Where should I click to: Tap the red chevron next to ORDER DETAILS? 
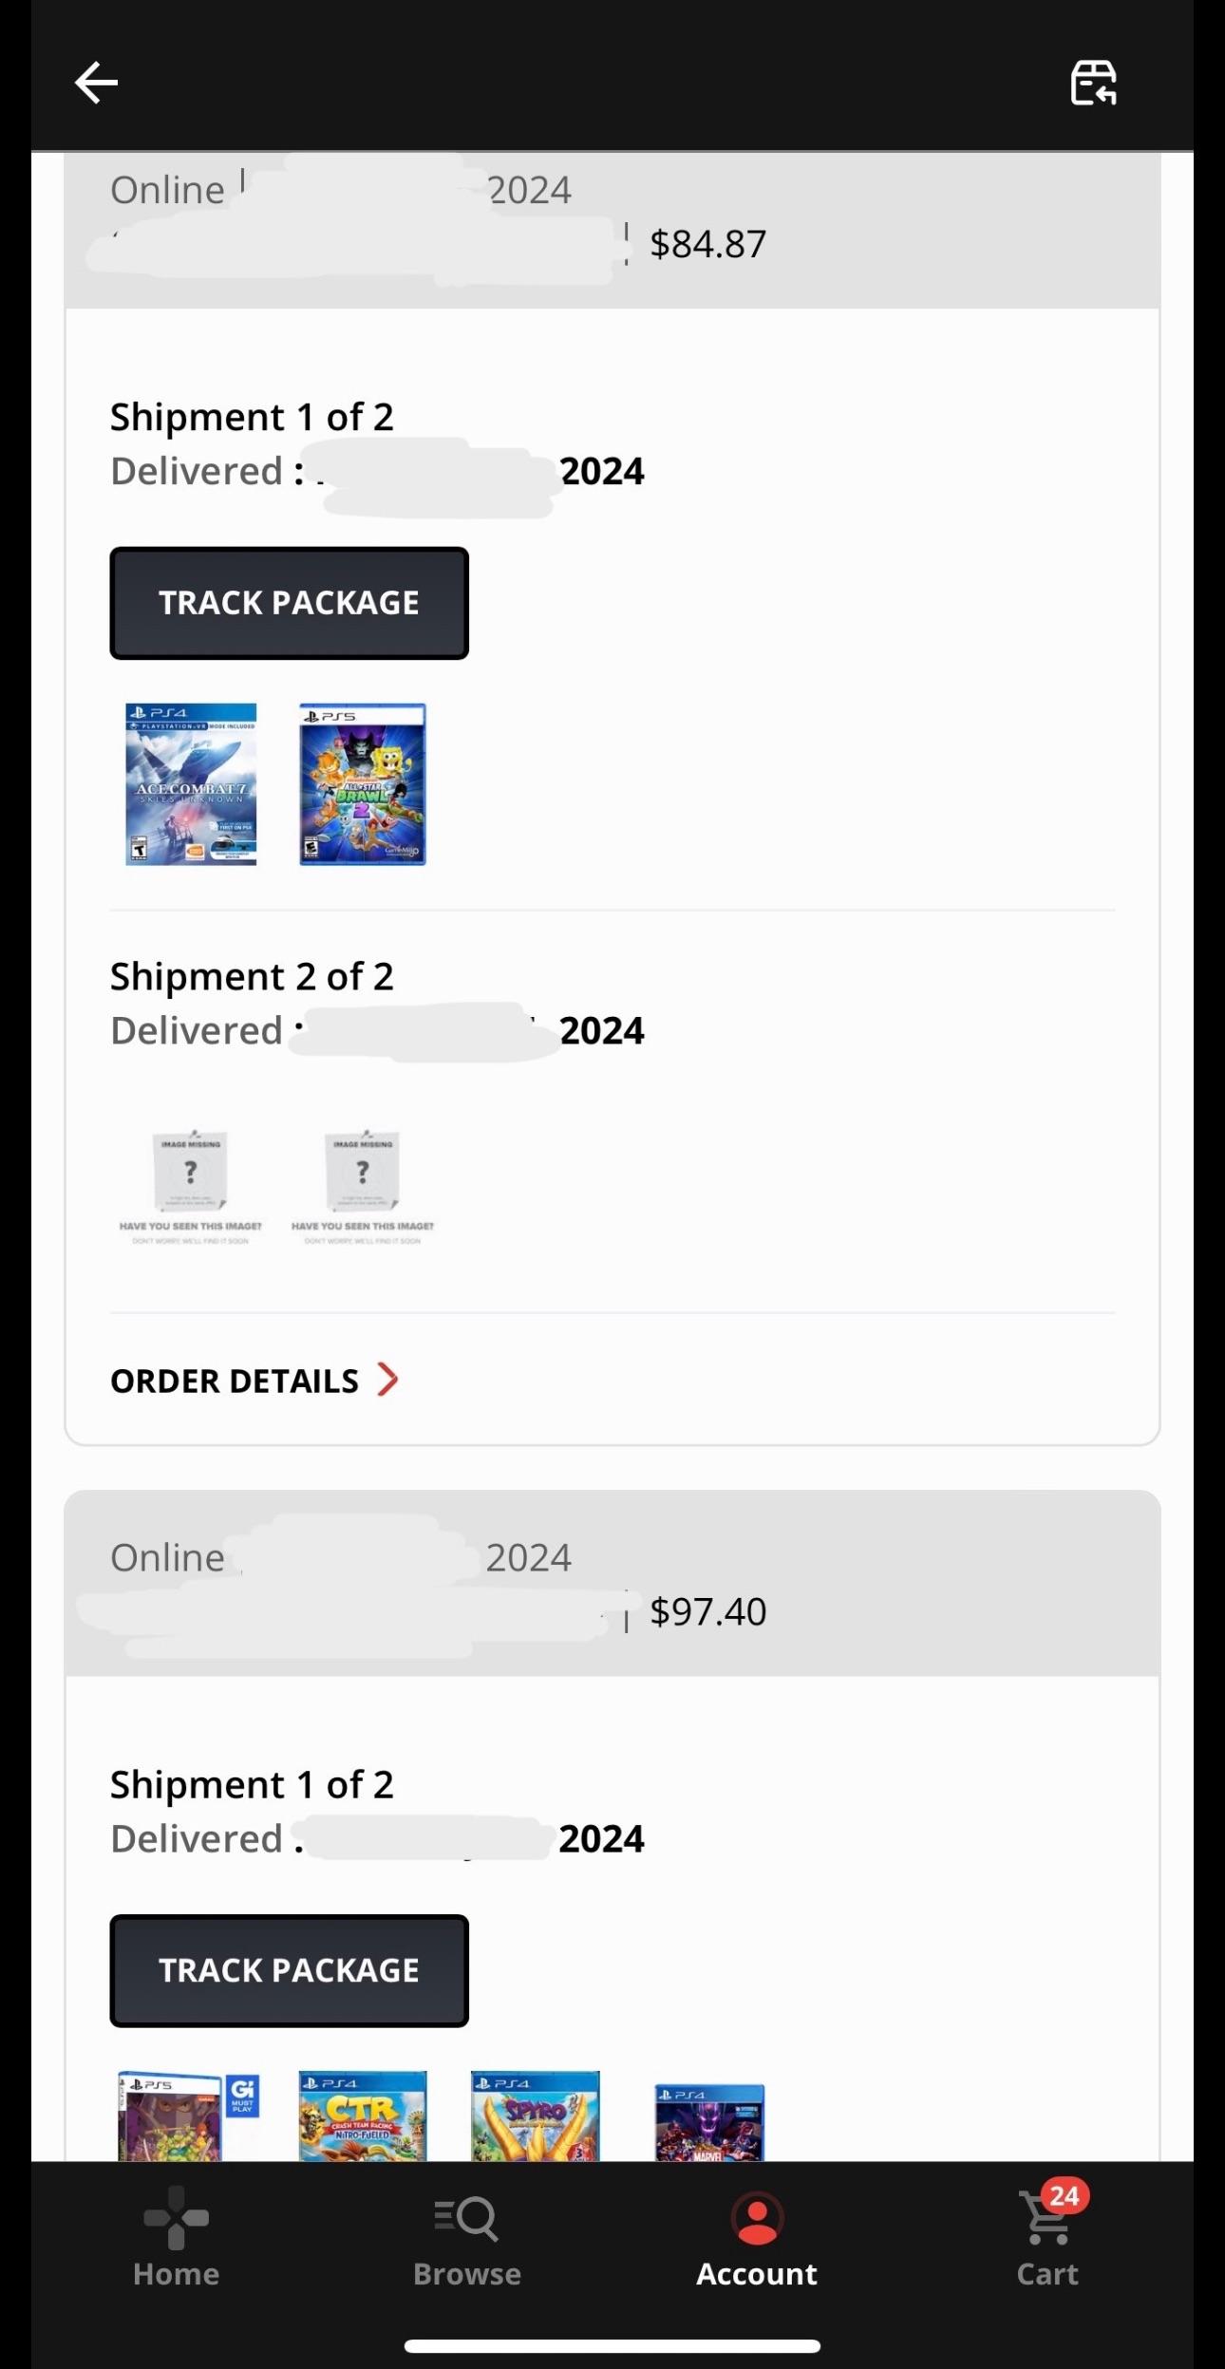pyautogui.click(x=387, y=1380)
